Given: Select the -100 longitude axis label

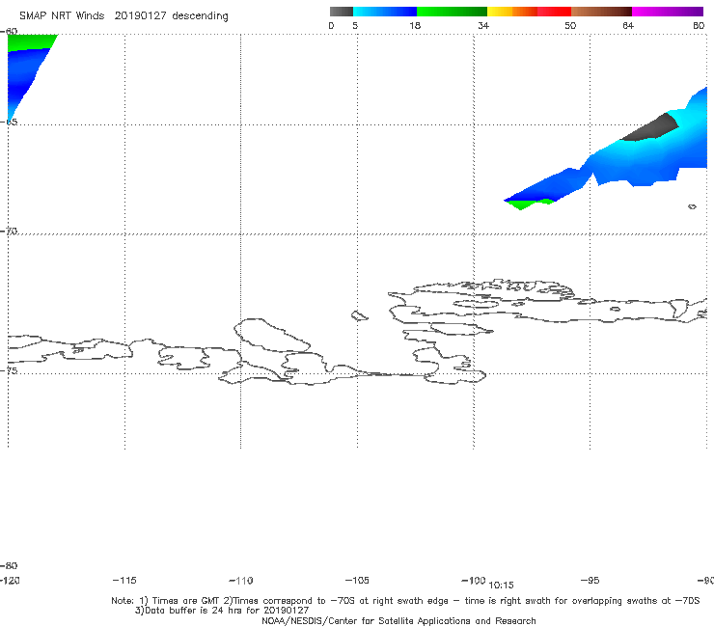Looking at the screenshot, I should pyautogui.click(x=473, y=580).
